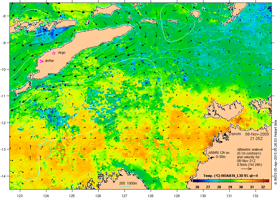This screenshot has height=199, width=278.
Task: Click latitude axis label -10
Action: (x=3, y=69)
